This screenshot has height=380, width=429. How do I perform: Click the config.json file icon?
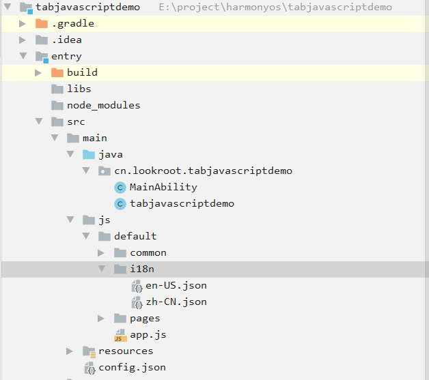click(x=89, y=368)
